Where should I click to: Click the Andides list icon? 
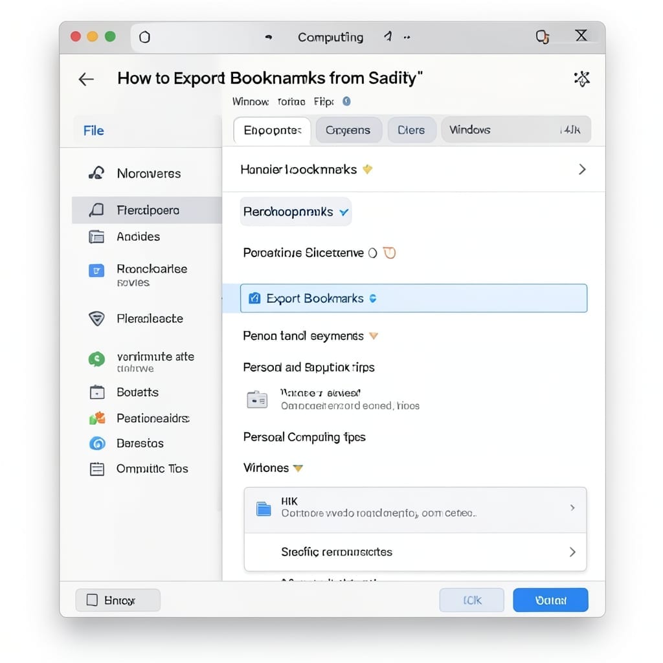(x=96, y=237)
